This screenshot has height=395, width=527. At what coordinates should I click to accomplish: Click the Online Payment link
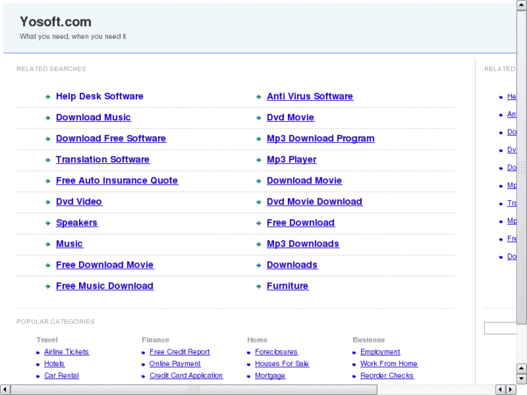pyautogui.click(x=175, y=363)
